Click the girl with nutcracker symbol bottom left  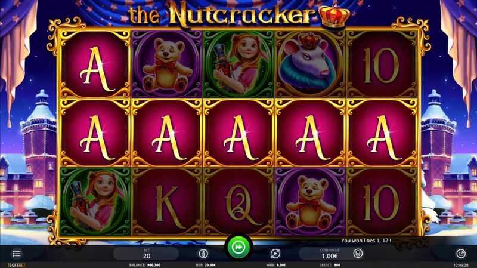(x=95, y=202)
